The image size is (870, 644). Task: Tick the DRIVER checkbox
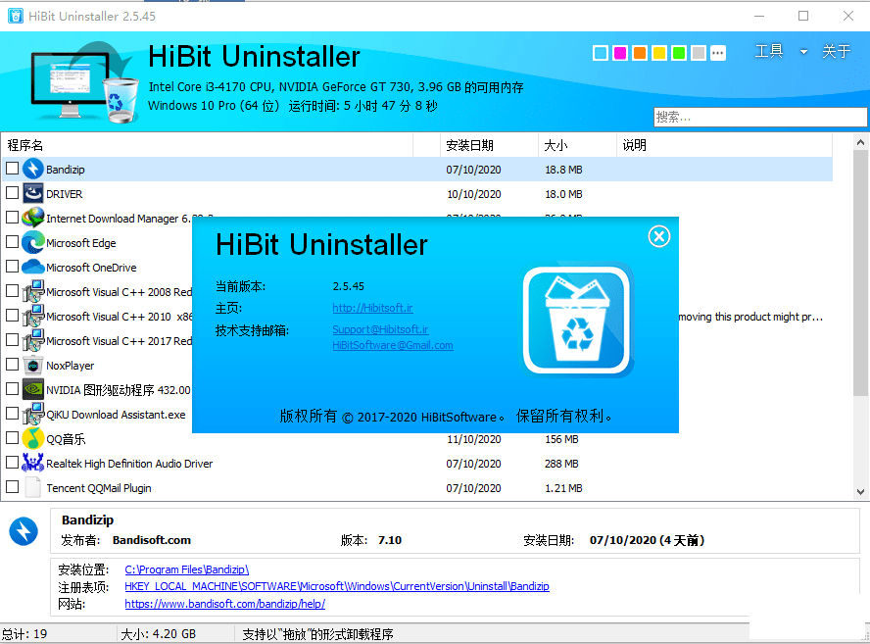[x=12, y=193]
